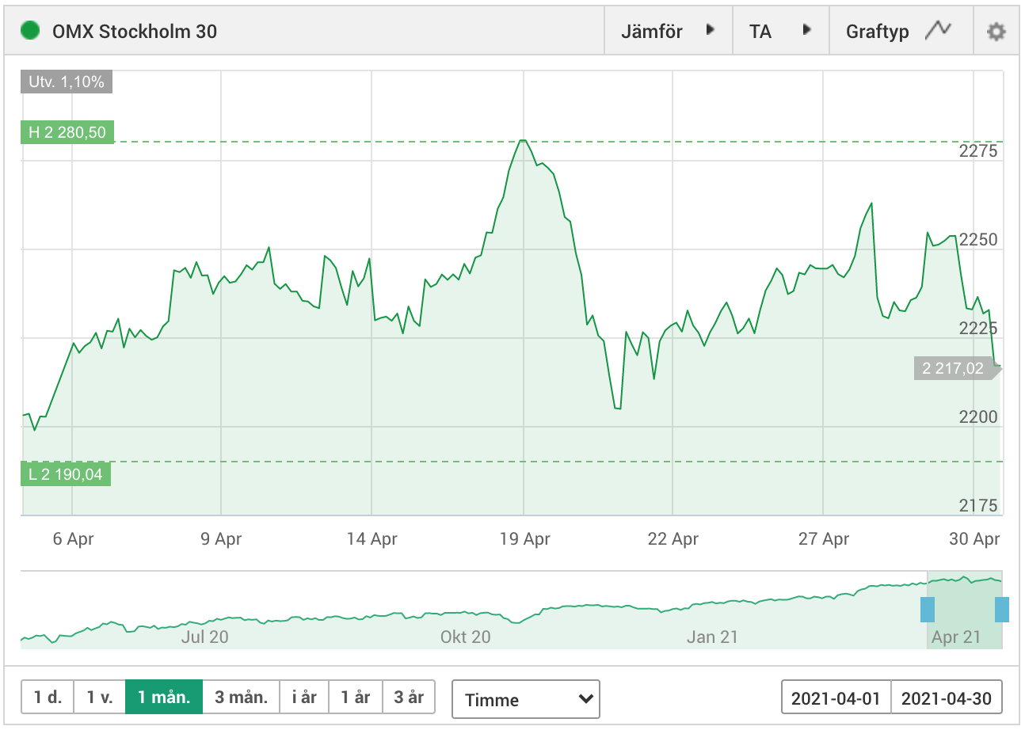Click the H 2 280,50 high label
Viewport: 1025px width, 730px height.
coord(67,132)
